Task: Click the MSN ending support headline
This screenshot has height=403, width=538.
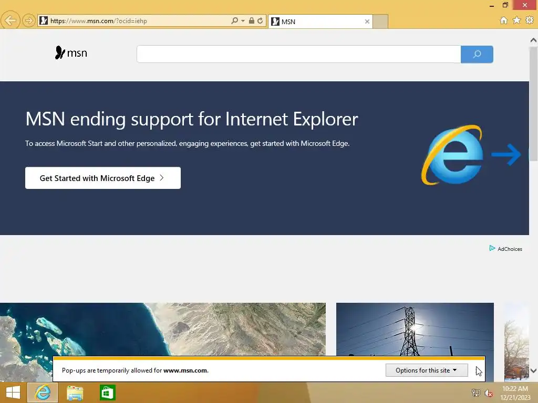Action: 191,119
